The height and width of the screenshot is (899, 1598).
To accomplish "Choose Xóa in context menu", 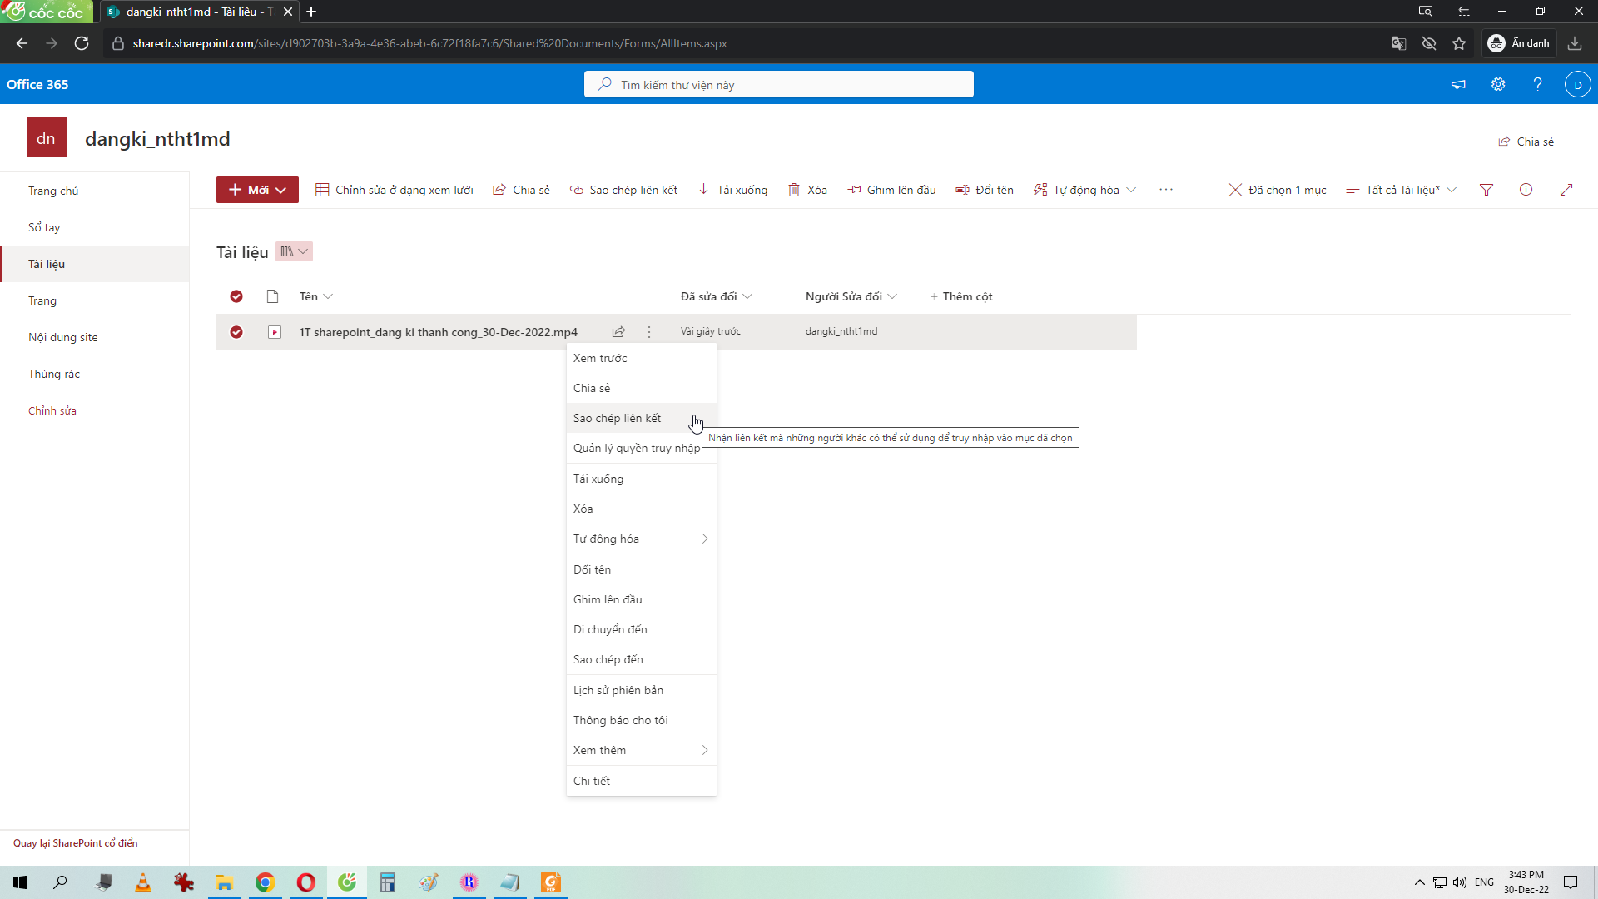I will tap(641, 509).
